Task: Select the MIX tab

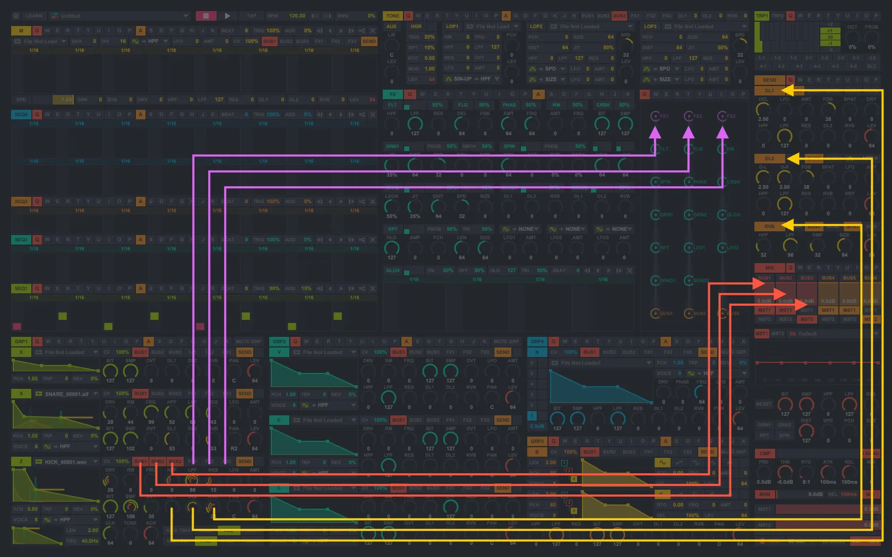Action: (769, 267)
